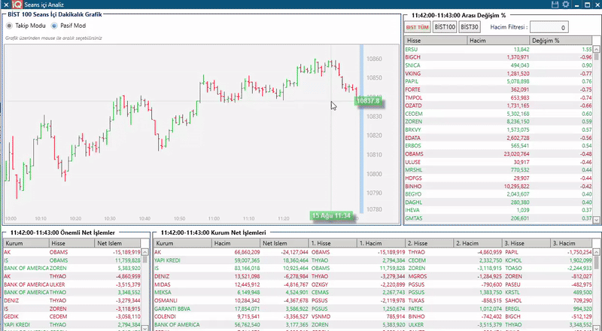Click the BIST TÜM filter button
602x331 pixels.
pos(418,27)
